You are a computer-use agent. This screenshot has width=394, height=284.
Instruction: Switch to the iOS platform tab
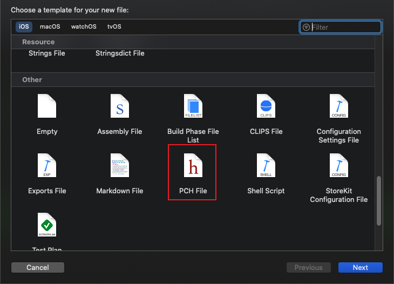pos(24,26)
